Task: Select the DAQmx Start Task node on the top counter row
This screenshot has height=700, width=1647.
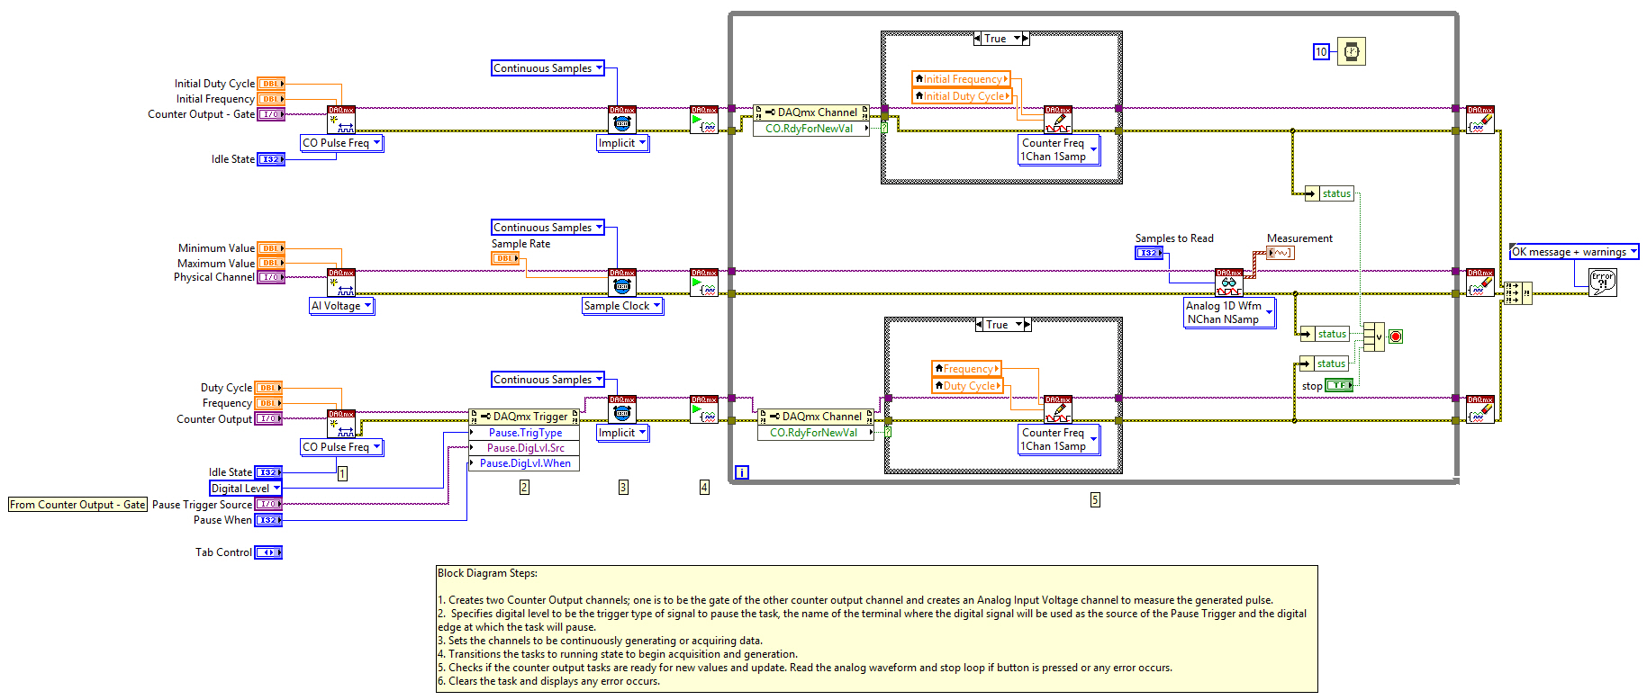Action: tap(704, 120)
